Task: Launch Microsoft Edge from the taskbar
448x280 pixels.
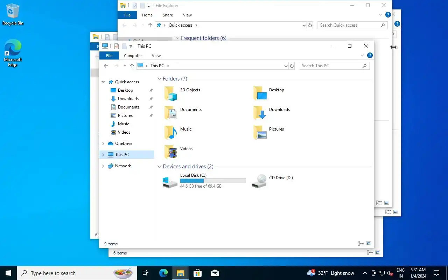Action: (x=163, y=273)
